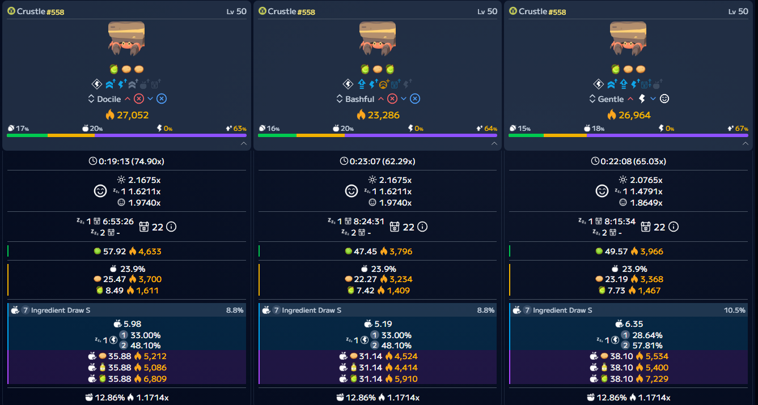
Task: Click the flame icon beside 27,052
Action: tap(111, 115)
